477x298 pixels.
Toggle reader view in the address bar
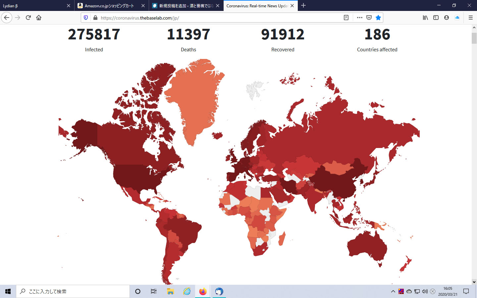coord(346,18)
